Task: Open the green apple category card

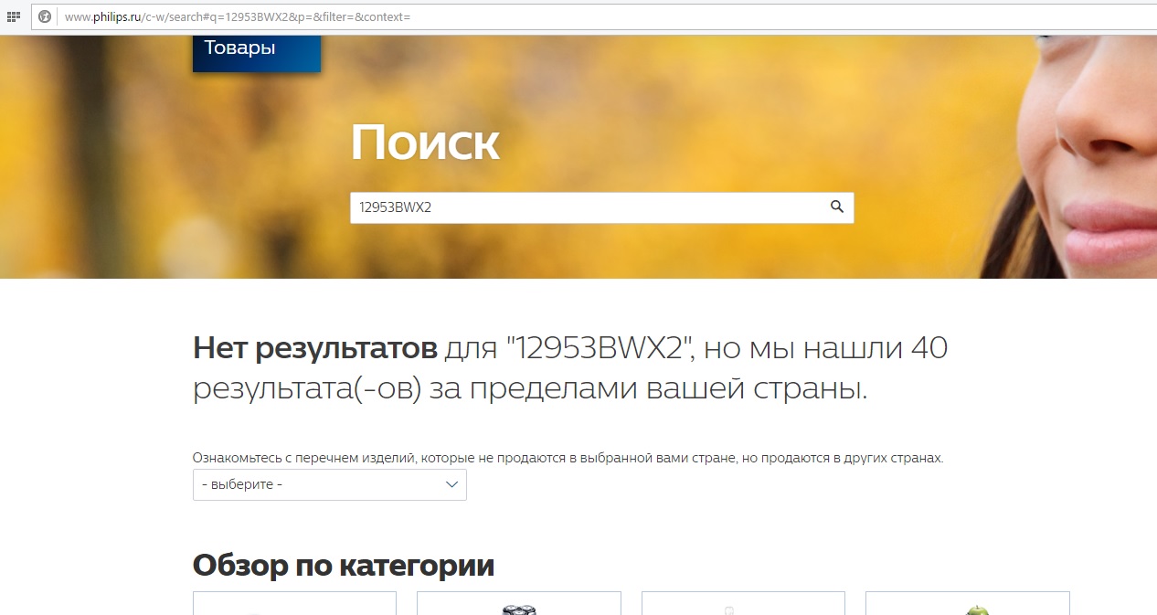Action: tap(967, 604)
